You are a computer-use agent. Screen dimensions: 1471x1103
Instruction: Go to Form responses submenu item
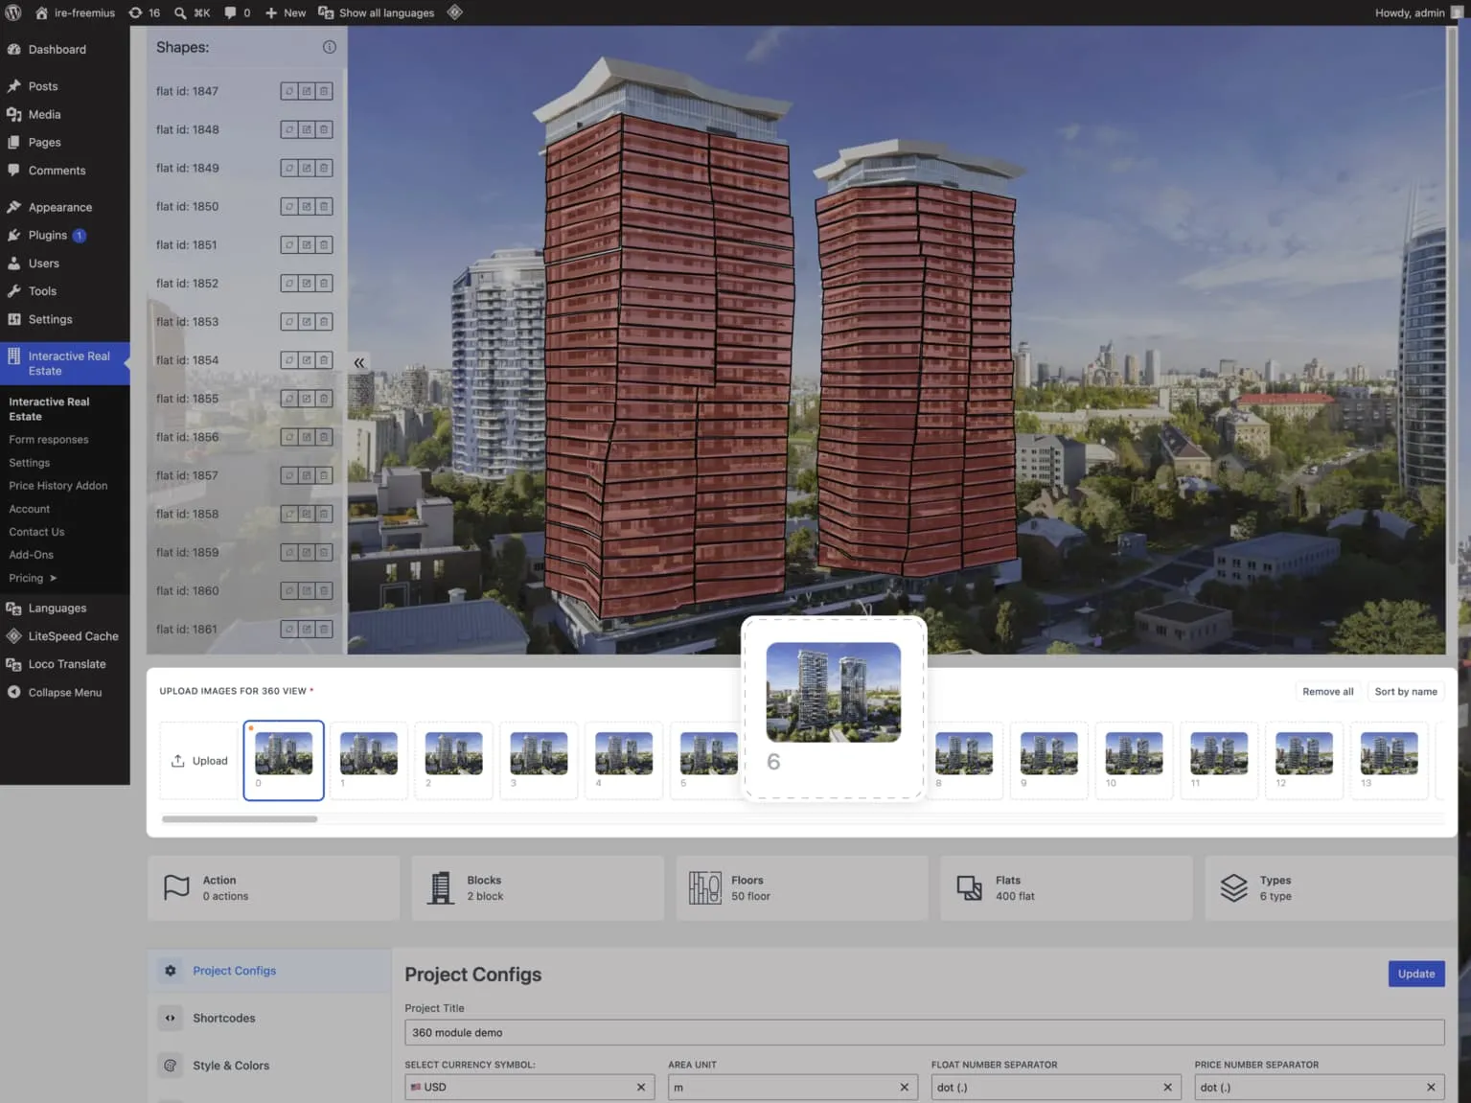coord(49,440)
